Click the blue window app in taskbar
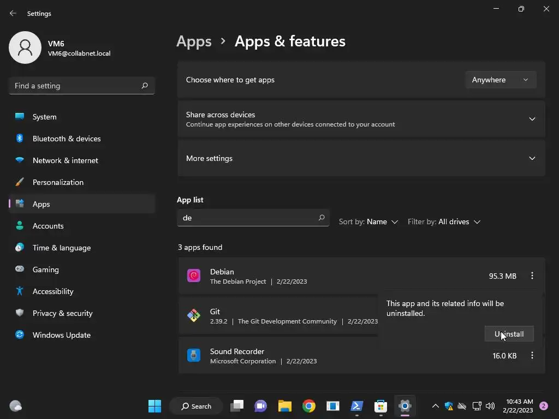This screenshot has height=419, width=559. pos(332,406)
